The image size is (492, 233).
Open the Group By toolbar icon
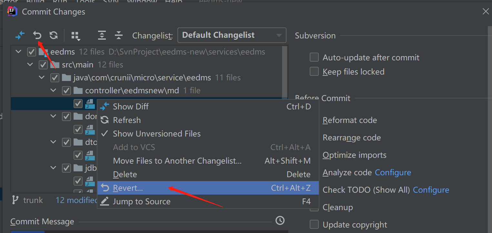(x=76, y=35)
